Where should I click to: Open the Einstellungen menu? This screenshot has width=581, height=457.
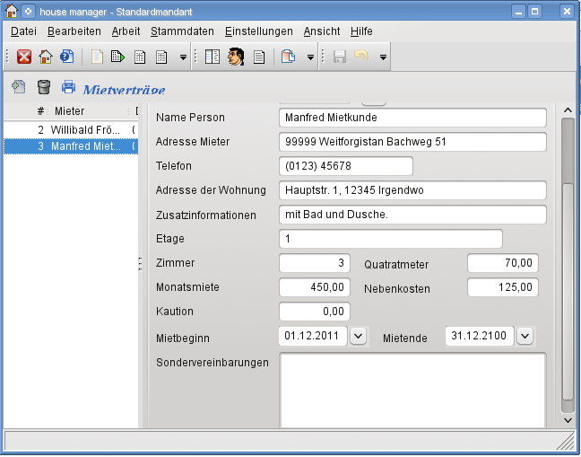pos(258,31)
